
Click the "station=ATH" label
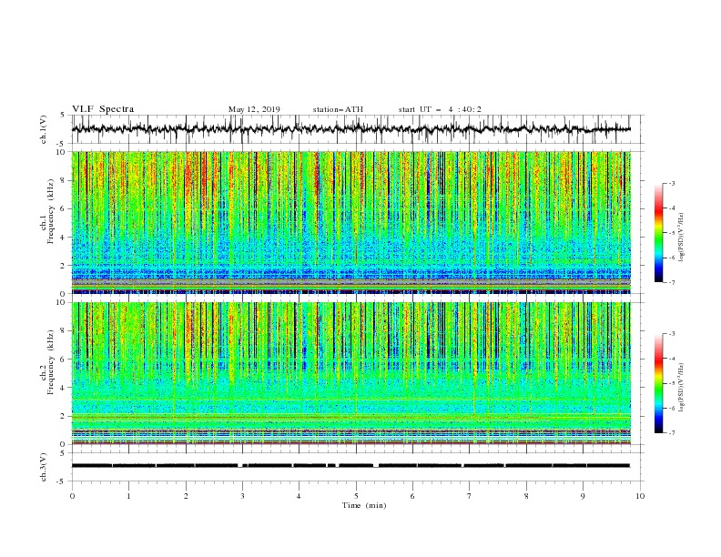(338, 109)
